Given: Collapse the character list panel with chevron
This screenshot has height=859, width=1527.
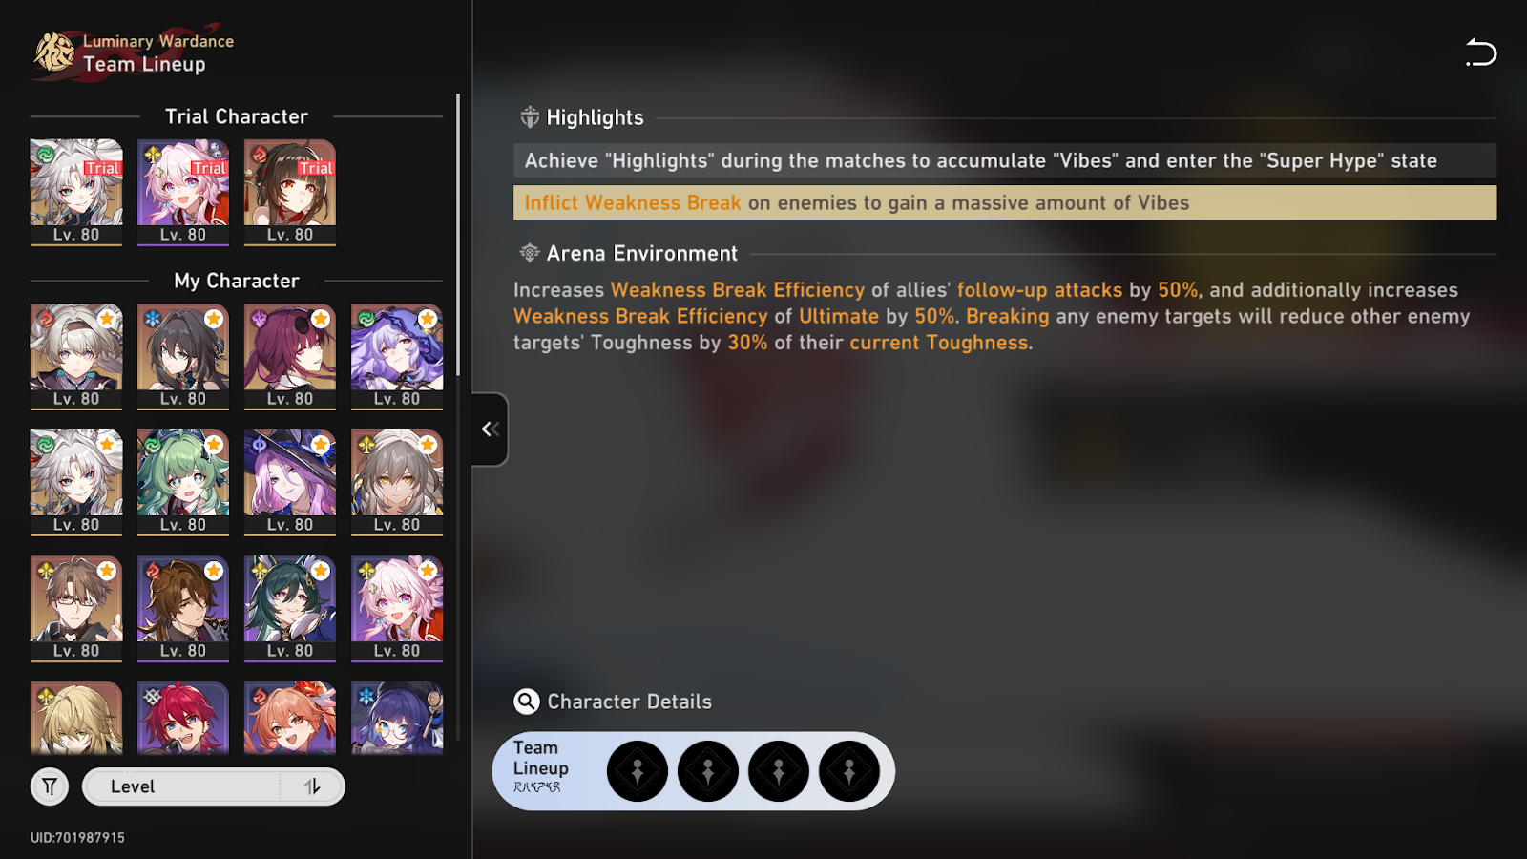Looking at the screenshot, I should coord(490,429).
